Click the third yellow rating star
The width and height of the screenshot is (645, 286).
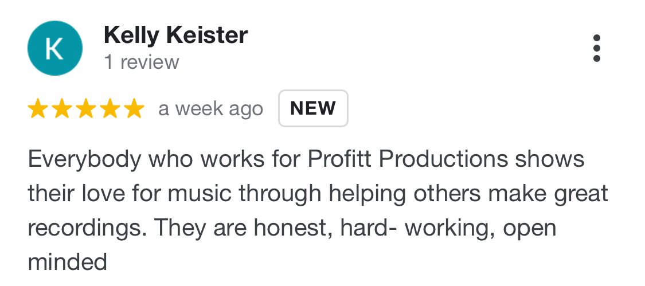[85, 108]
